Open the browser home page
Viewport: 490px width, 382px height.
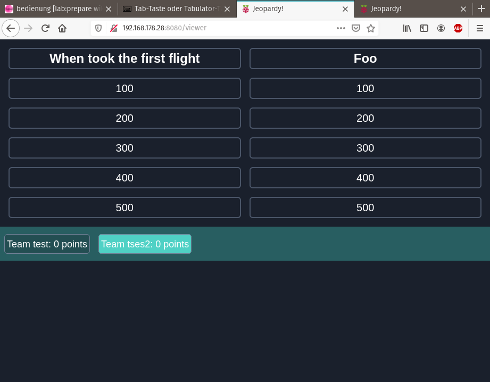(x=62, y=28)
